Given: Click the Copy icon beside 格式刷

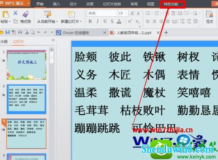Looking at the screenshot, I should click(x=15, y=21).
